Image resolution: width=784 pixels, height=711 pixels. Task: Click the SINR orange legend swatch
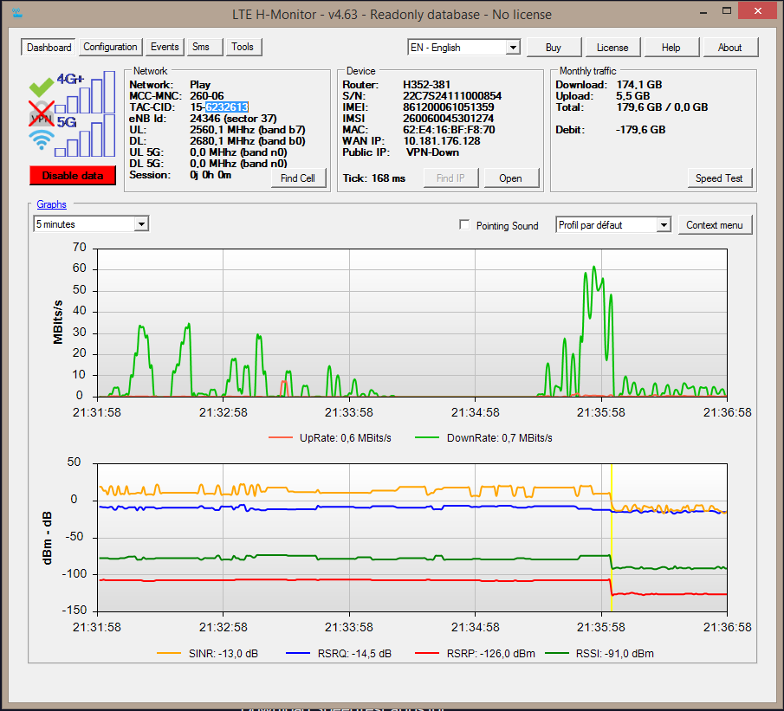tap(169, 653)
